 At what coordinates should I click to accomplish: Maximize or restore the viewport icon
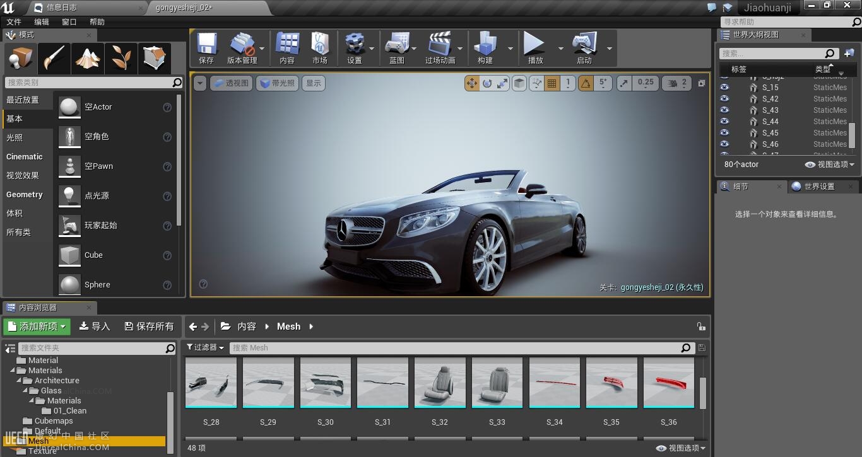(701, 83)
